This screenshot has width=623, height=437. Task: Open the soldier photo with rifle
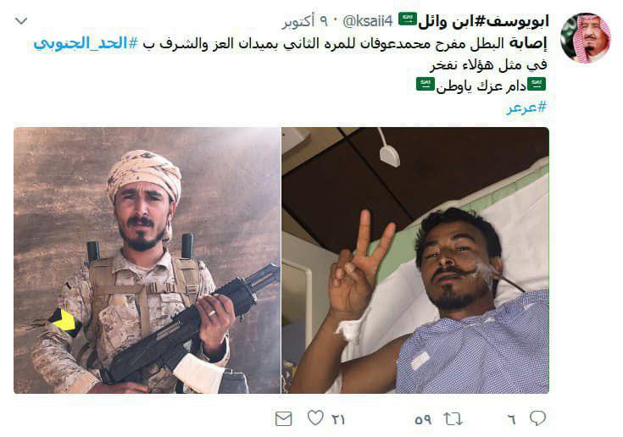(x=147, y=260)
